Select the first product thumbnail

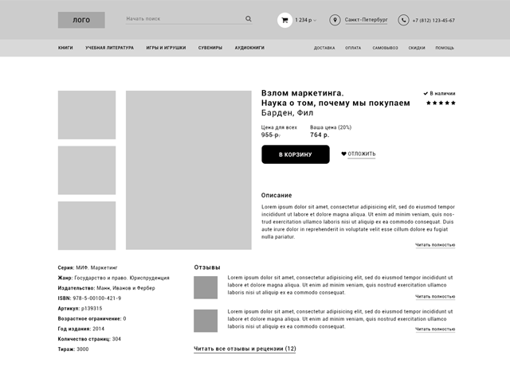pyautogui.click(x=87, y=115)
